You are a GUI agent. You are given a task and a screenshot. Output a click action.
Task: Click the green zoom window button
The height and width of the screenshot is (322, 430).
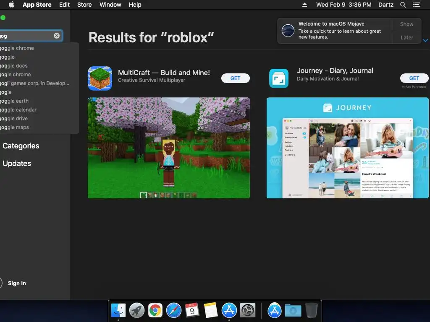pyautogui.click(x=3, y=18)
